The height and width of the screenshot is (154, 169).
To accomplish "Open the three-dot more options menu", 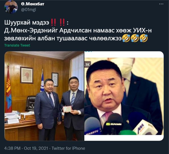I will pyautogui.click(x=161, y=4).
